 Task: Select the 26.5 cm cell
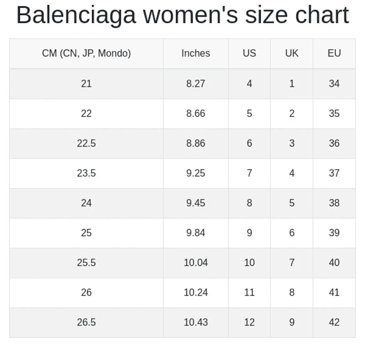(86, 322)
